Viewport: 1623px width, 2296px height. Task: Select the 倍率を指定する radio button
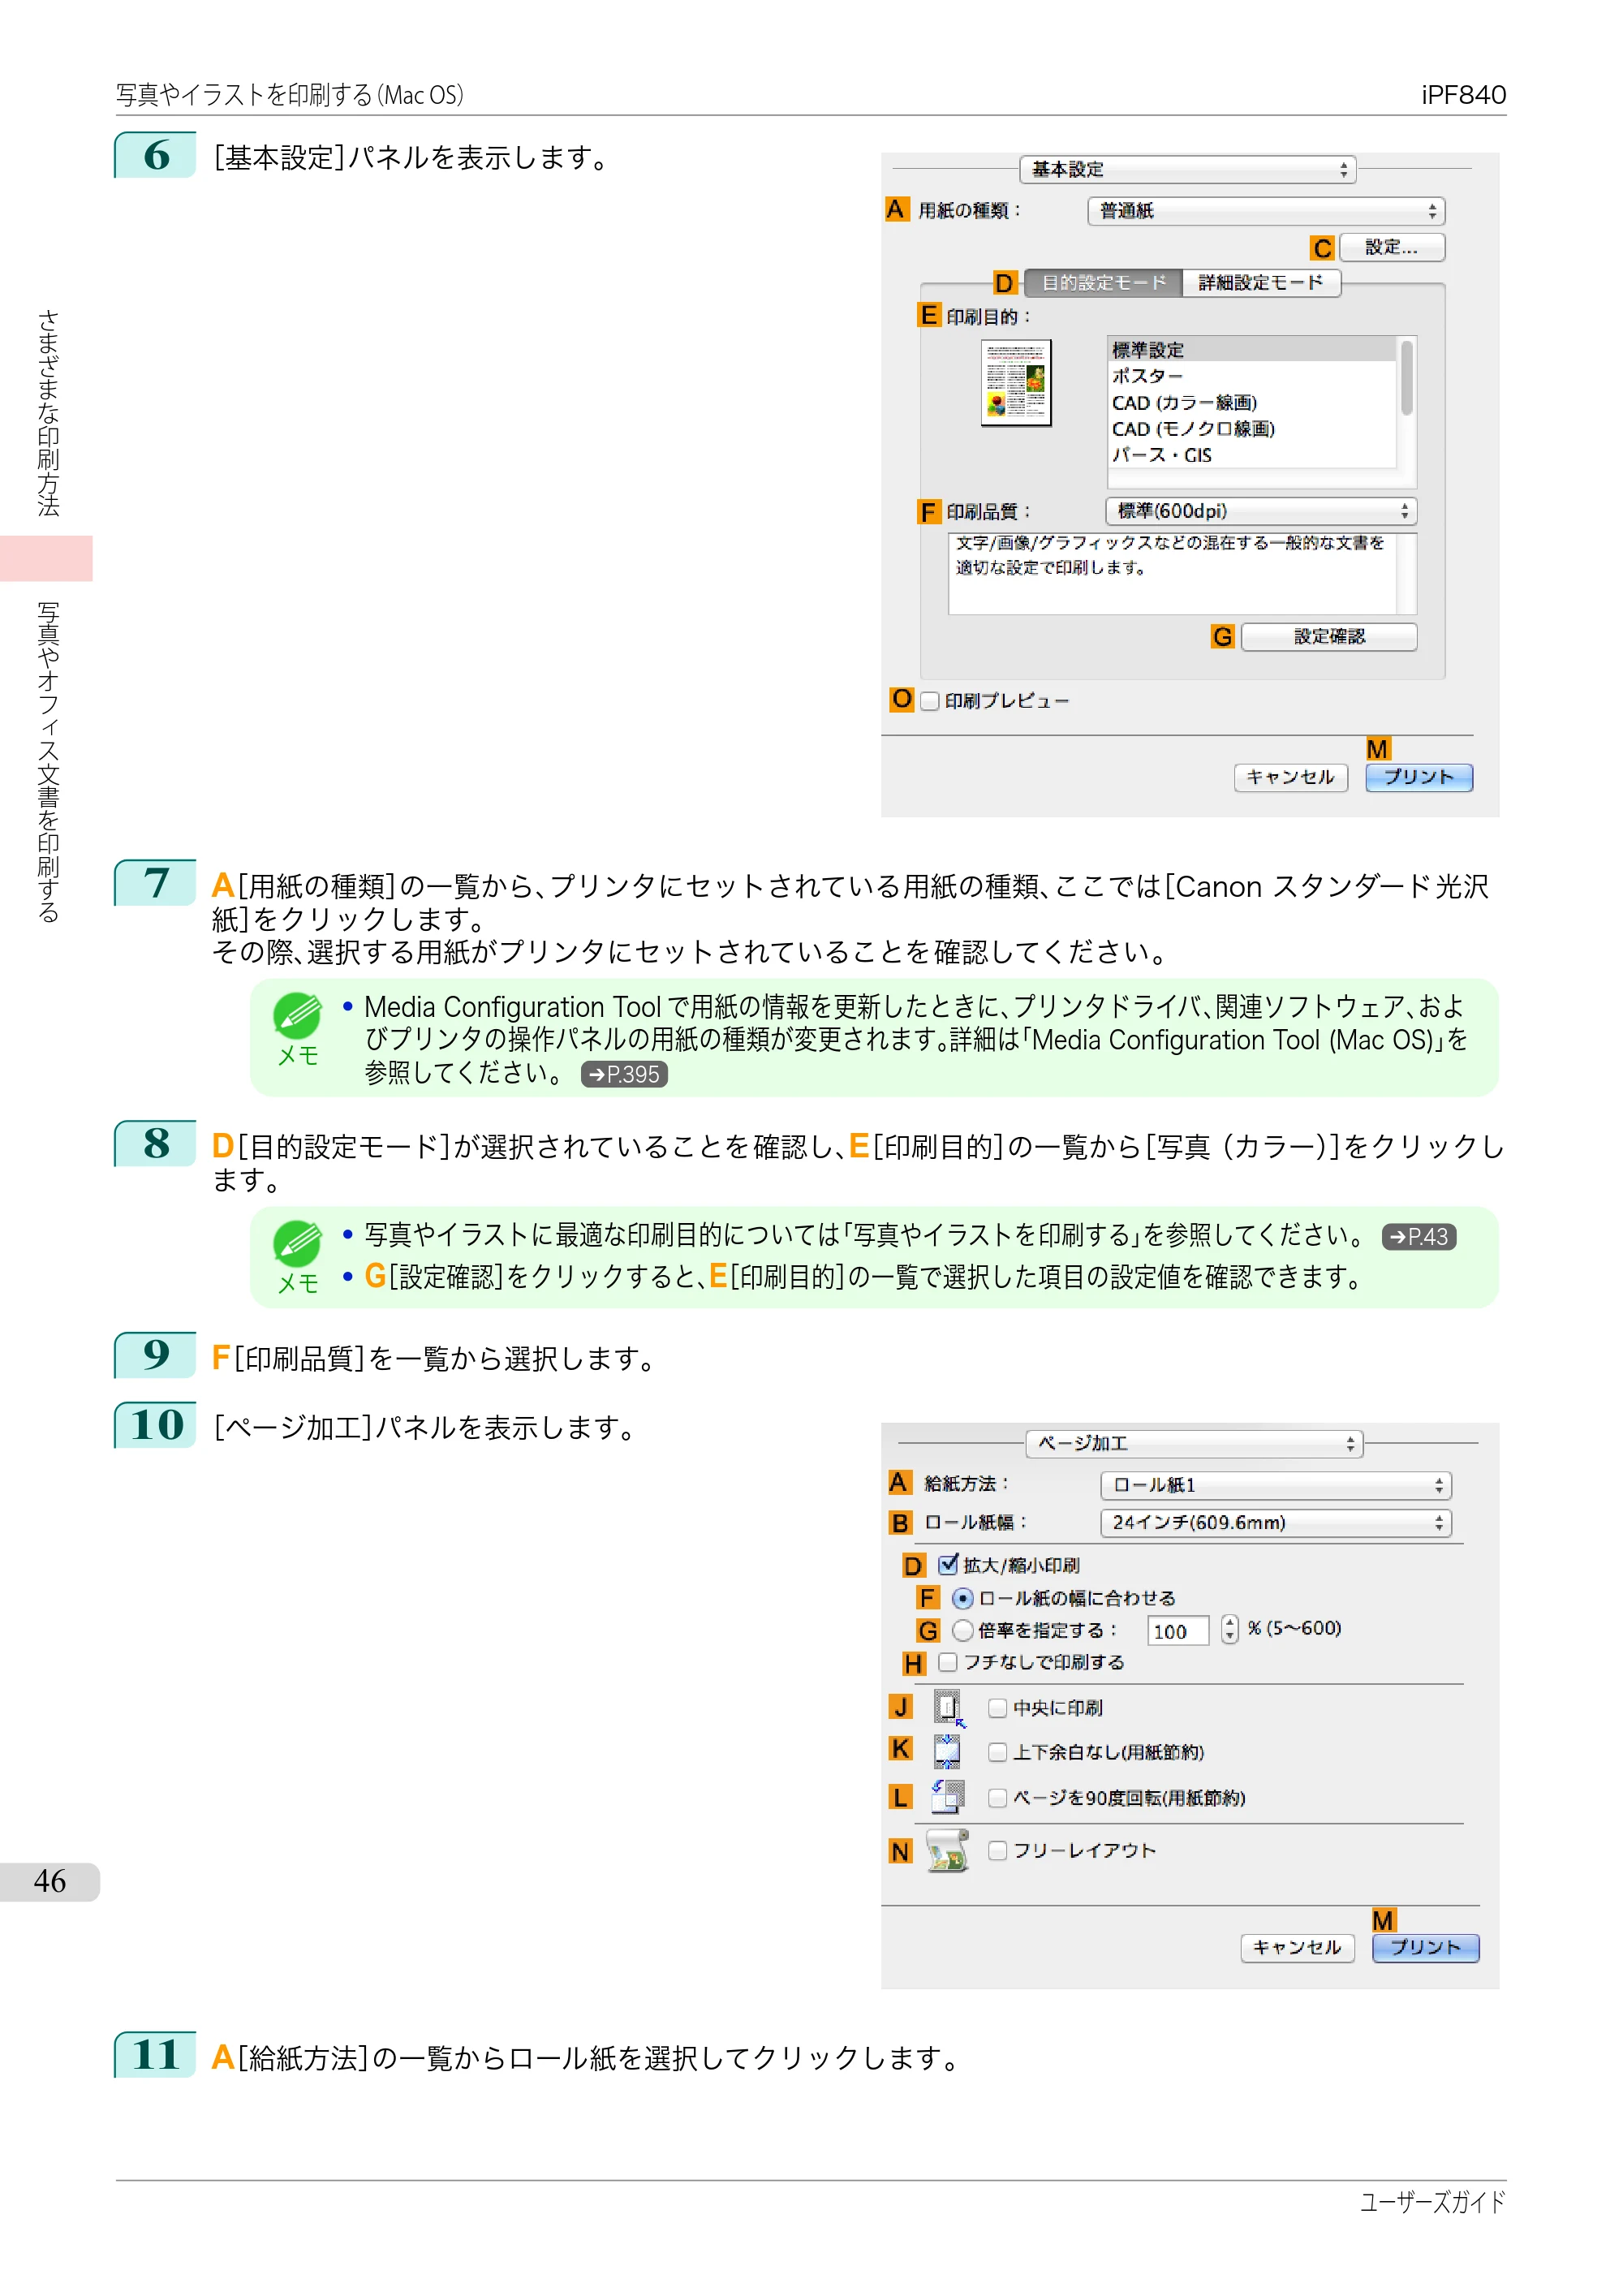click(962, 1630)
